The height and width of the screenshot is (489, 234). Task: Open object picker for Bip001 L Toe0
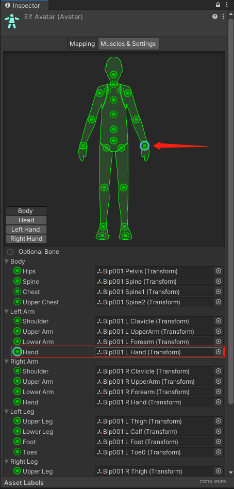tap(219, 452)
